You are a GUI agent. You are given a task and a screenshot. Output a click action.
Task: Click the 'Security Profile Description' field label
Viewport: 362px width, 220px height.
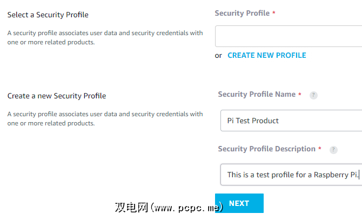(266, 149)
